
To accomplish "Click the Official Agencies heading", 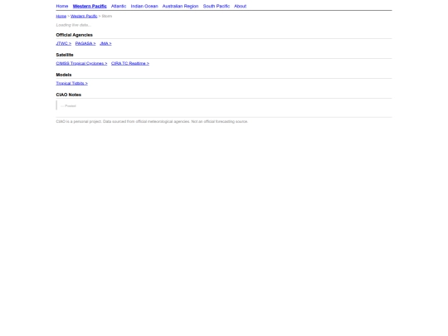I will pyautogui.click(x=75, y=35).
